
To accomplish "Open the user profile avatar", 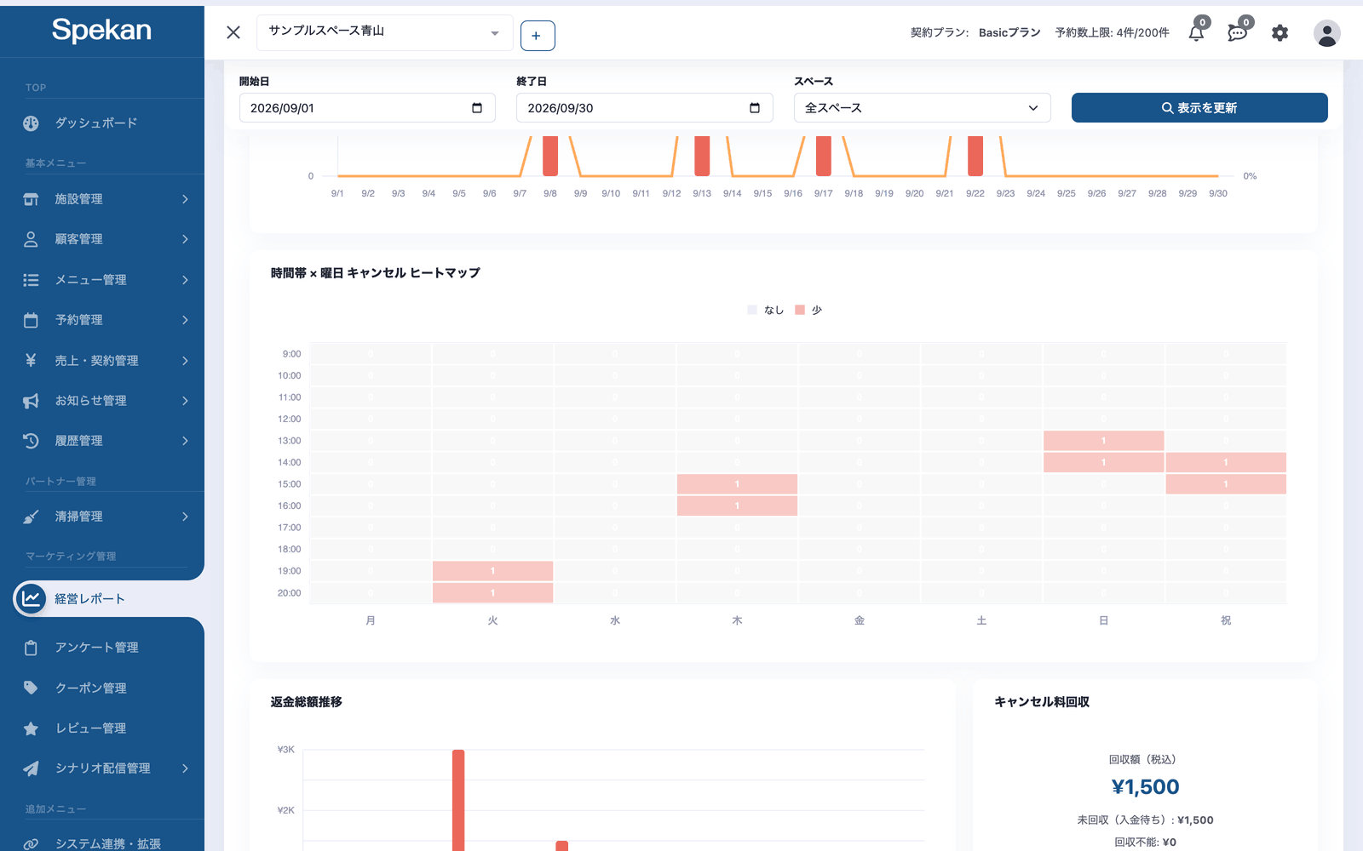I will [x=1326, y=33].
